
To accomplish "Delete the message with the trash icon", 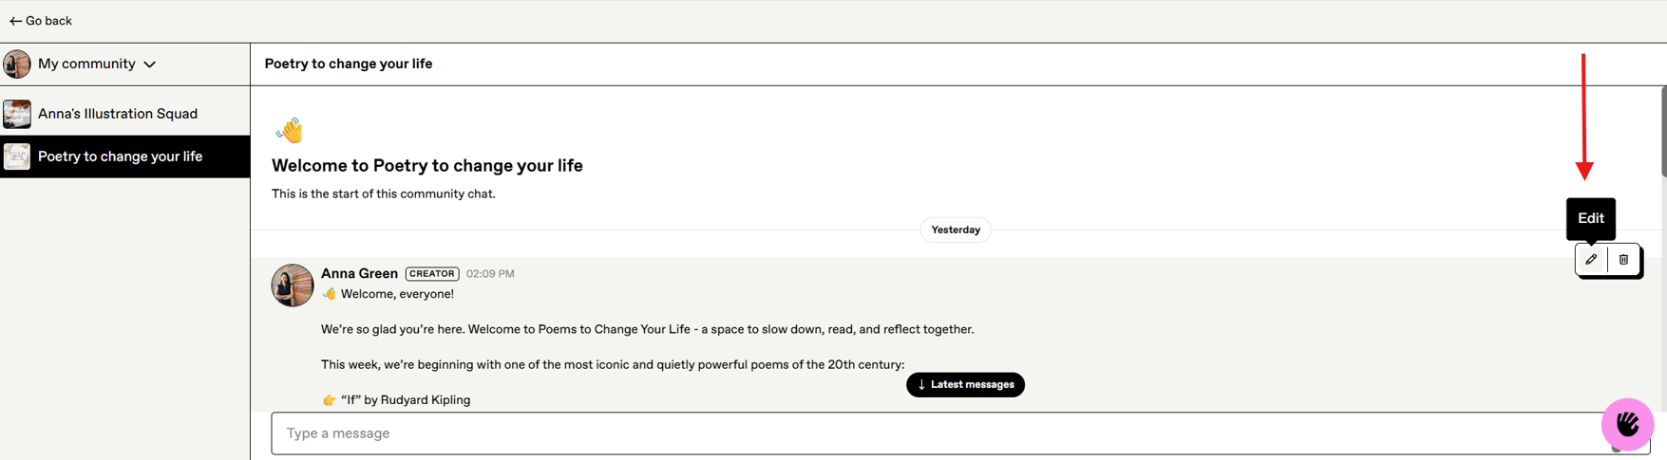I will pos(1623,259).
